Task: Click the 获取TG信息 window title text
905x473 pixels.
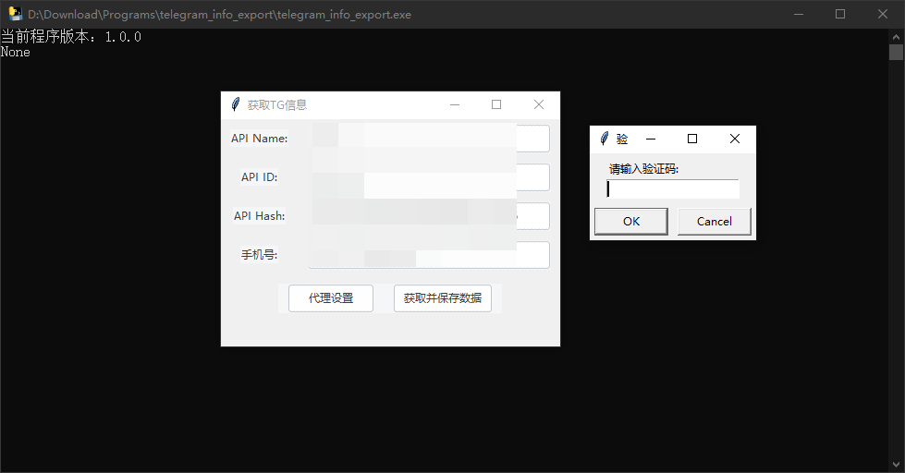Action: coord(277,105)
